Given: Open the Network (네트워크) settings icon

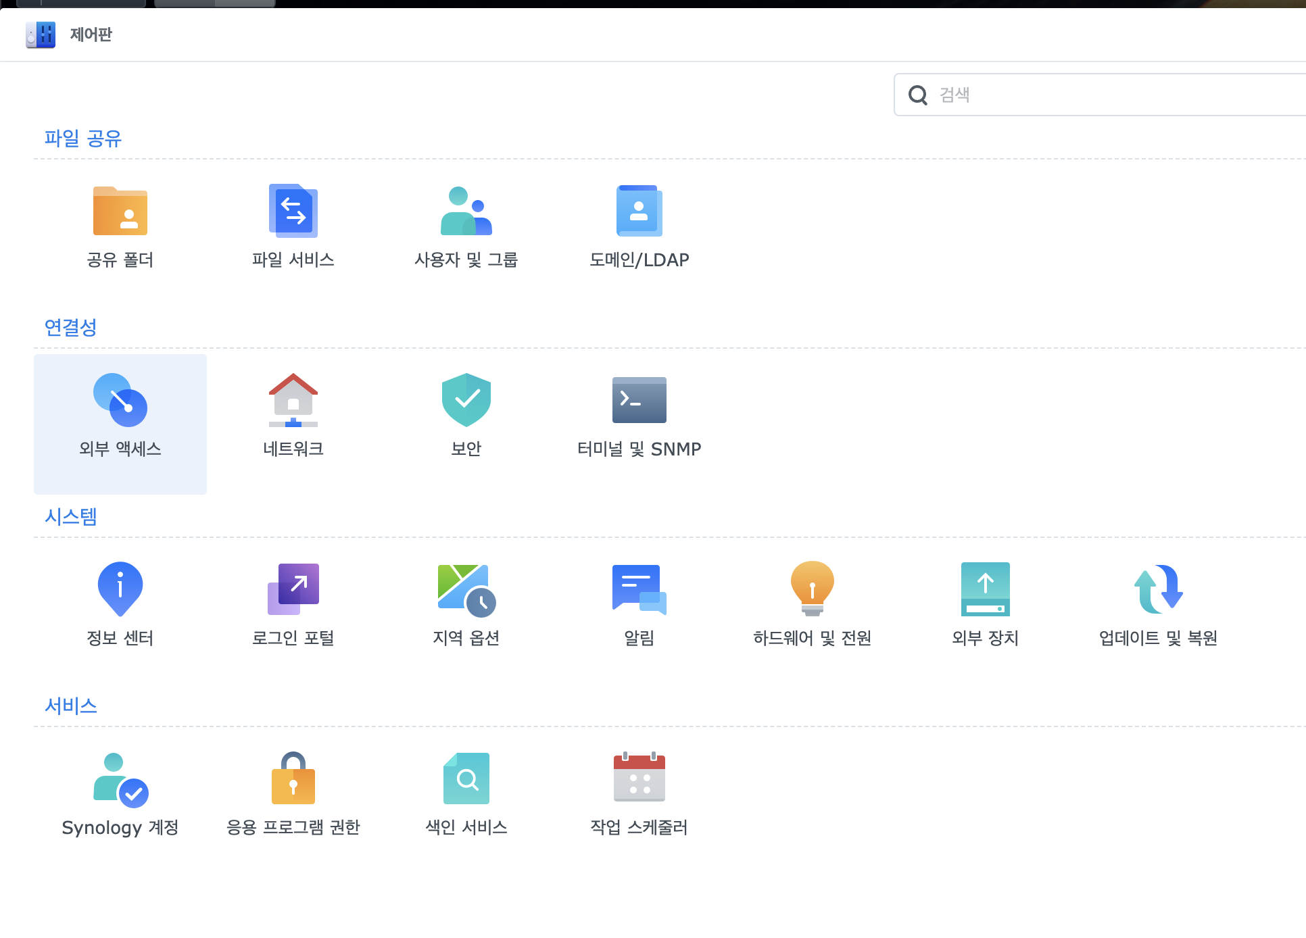Looking at the screenshot, I should 293,401.
